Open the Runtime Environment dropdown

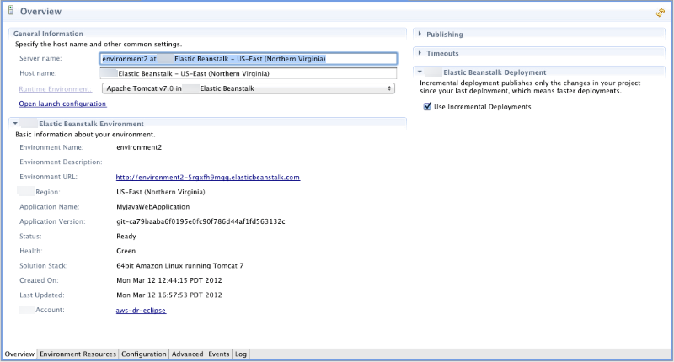click(x=248, y=88)
